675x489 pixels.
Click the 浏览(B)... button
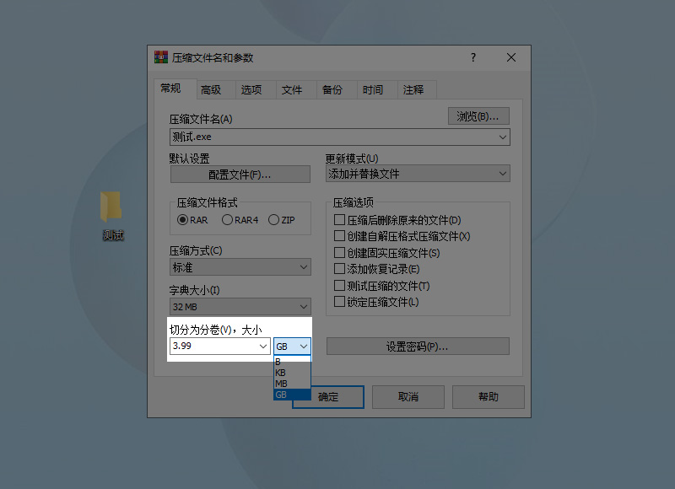(478, 116)
